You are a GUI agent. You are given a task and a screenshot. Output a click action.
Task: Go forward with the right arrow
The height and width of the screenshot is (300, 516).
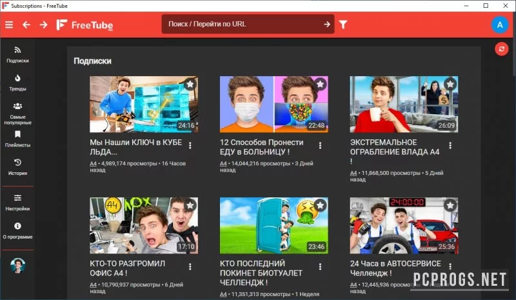pyautogui.click(x=43, y=25)
